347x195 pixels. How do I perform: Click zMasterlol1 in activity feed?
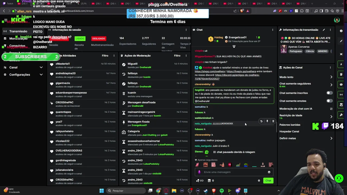[63, 64]
